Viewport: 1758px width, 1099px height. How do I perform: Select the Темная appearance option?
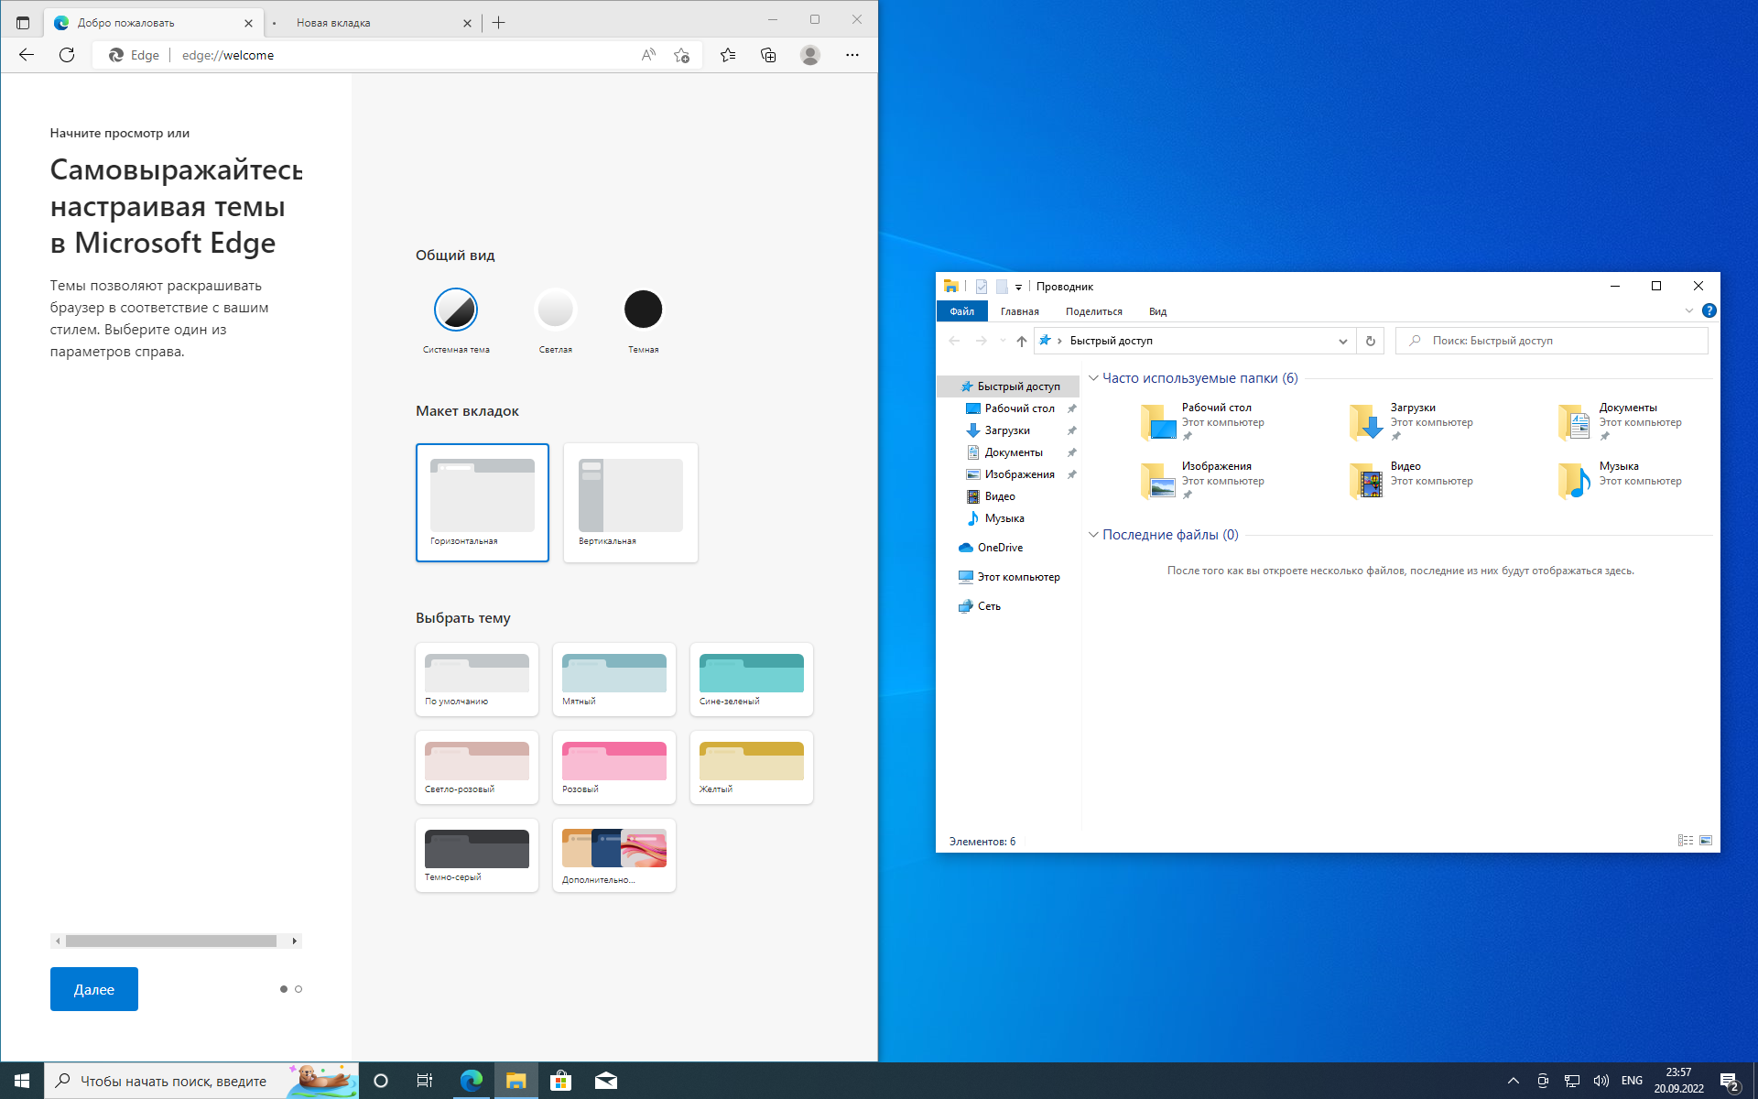(643, 310)
